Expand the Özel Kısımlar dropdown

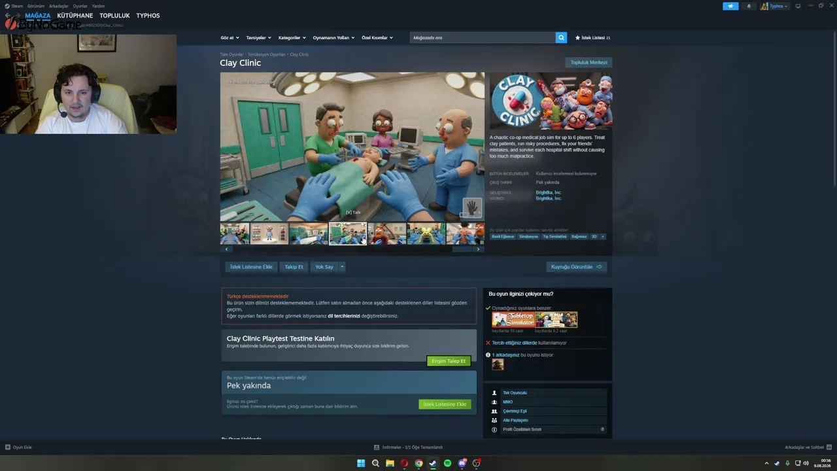coord(377,38)
